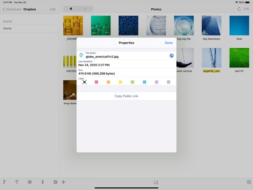The image size is (253, 190).
Task: Click the plus add icon
Action: click(63, 182)
